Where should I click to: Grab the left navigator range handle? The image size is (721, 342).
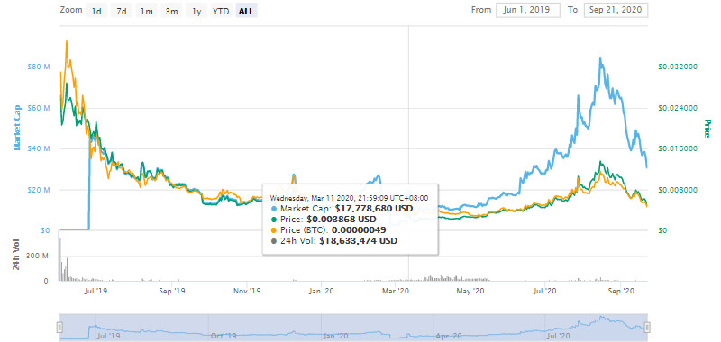[x=59, y=328]
